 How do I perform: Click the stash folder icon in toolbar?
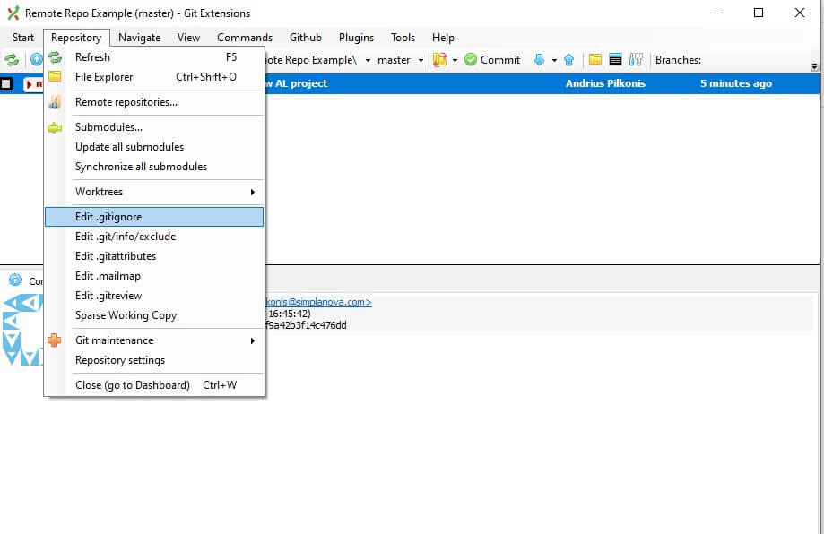tap(440, 60)
